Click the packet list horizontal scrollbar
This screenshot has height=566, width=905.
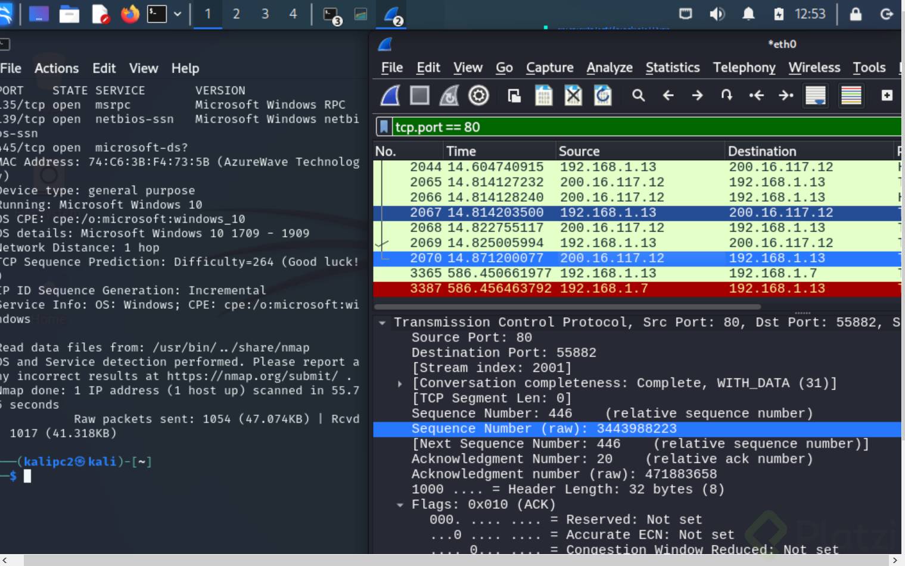(567, 307)
